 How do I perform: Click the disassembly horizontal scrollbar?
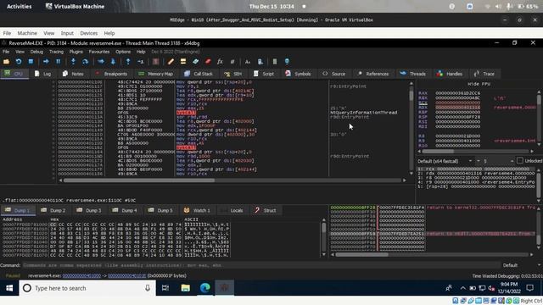tap(232, 180)
